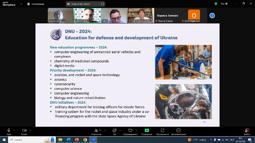Click the green encryption shield icon
The height and width of the screenshot is (143, 255).
click(216, 4)
